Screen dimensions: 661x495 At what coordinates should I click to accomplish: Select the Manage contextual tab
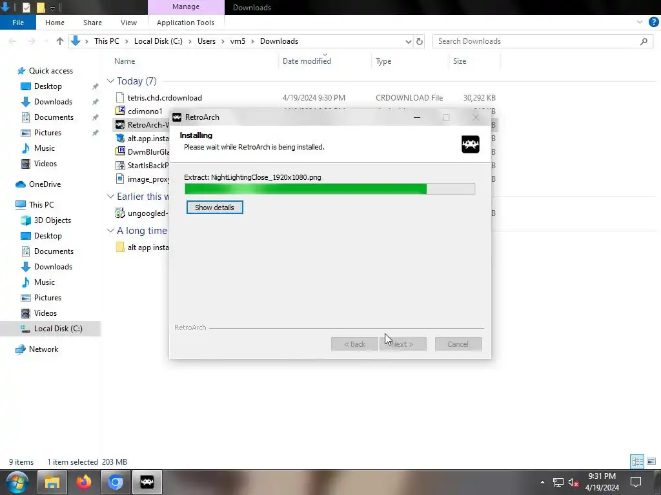click(x=186, y=6)
